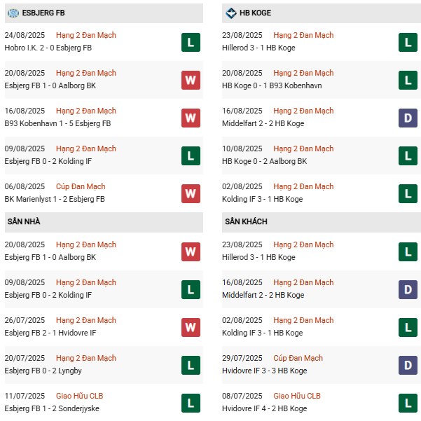
Task: Click W badge for Esbjerg FB 2-1 Hvidovre IF
Action: [x=190, y=327]
